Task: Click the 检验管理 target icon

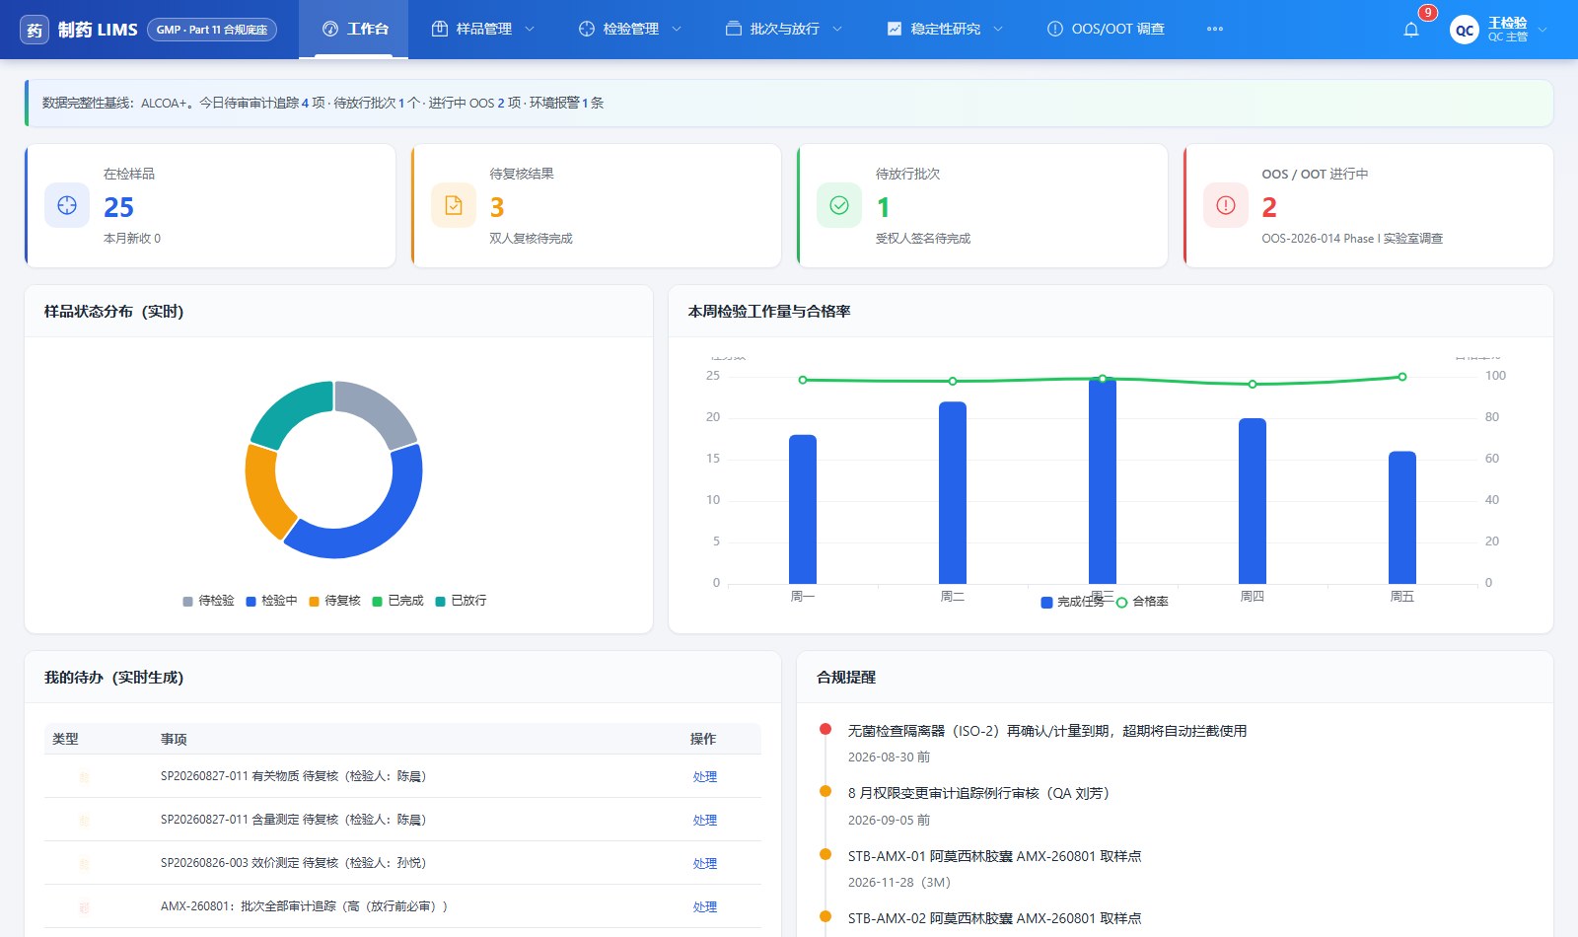Action: [x=587, y=29]
